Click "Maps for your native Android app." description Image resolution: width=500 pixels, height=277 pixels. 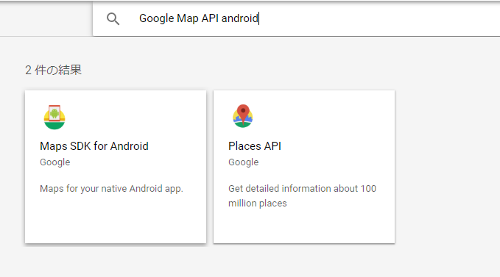(111, 189)
